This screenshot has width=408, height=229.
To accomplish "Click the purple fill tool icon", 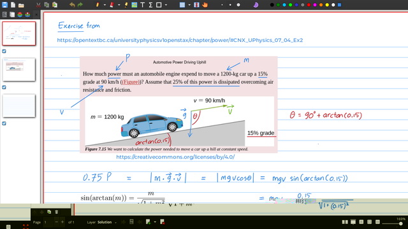I will pos(256,4).
